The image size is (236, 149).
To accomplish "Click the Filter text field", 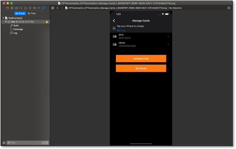I will point(25,143).
